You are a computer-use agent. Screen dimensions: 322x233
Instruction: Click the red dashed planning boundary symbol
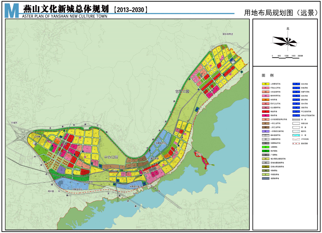click(x=296, y=143)
